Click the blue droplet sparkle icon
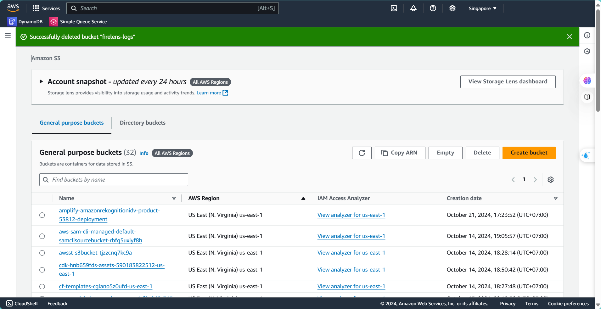Image resolution: width=601 pixels, height=309 pixels. coord(586,155)
